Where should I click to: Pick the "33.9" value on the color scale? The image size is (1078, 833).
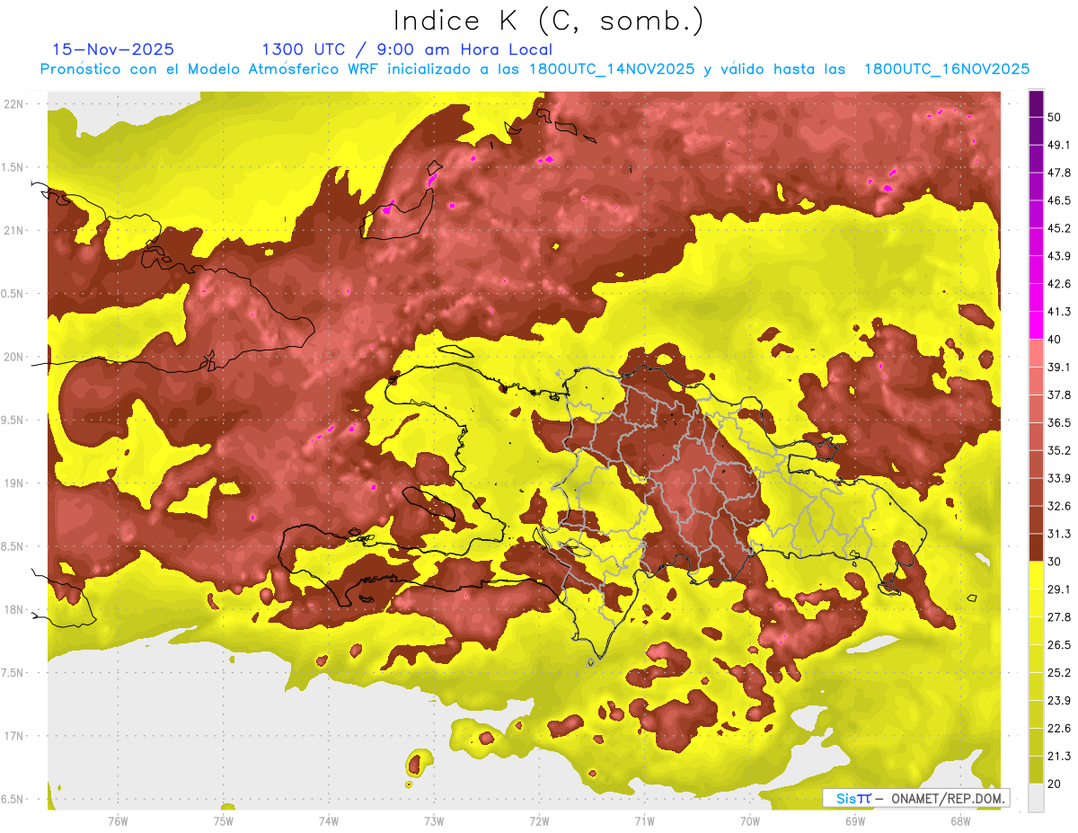coord(1058,478)
